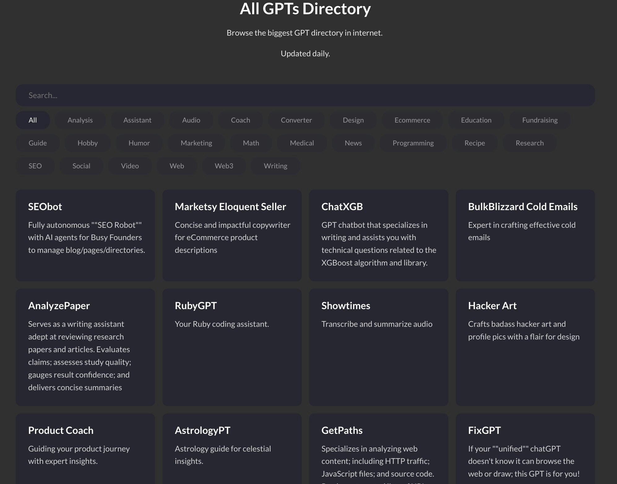
Task: Select the Medical category filter
Action: click(x=302, y=143)
